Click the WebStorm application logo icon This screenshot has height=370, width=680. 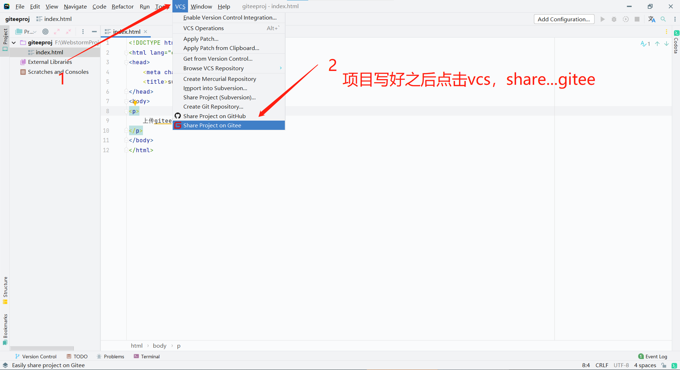tap(7, 6)
